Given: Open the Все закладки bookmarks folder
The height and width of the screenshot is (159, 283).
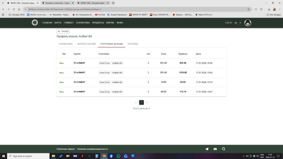Looking at the screenshot, I should pyautogui.click(x=274, y=15).
